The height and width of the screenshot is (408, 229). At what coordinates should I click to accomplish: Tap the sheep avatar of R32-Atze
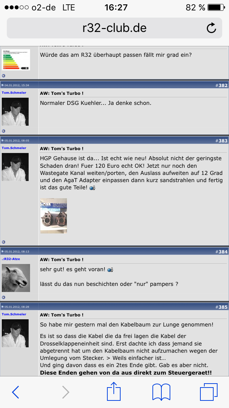point(16,278)
